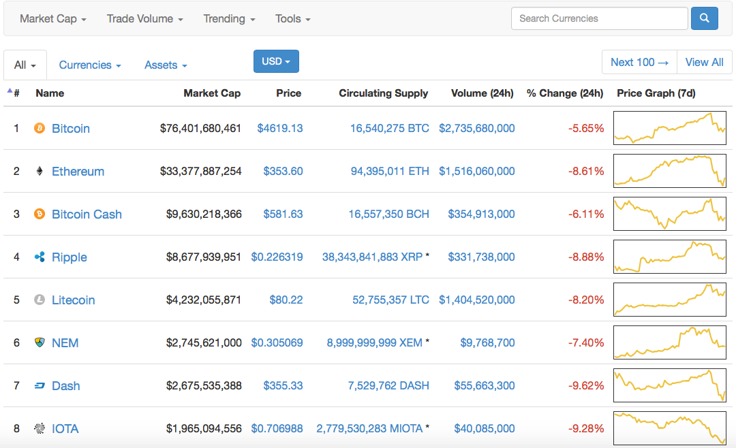Select the All tab filter

(x=25, y=65)
